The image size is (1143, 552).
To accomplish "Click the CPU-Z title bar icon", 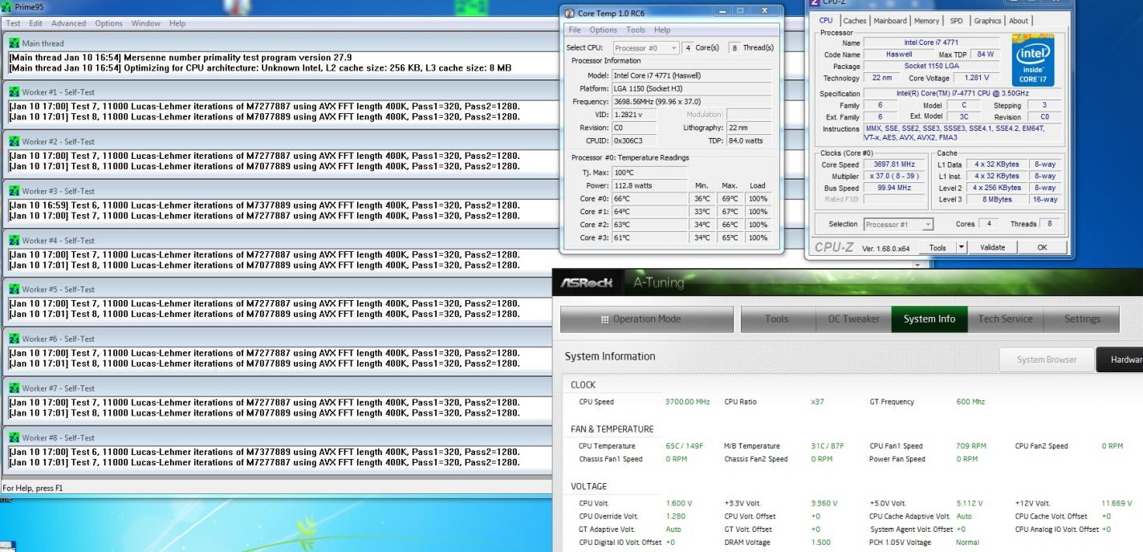I will tap(816, 2).
